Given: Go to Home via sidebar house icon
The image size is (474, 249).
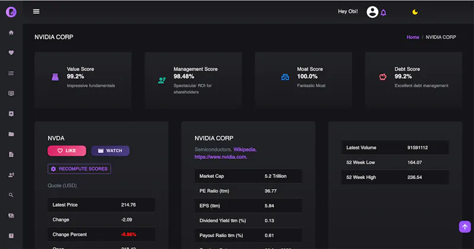Looking at the screenshot, I should click(11, 33).
